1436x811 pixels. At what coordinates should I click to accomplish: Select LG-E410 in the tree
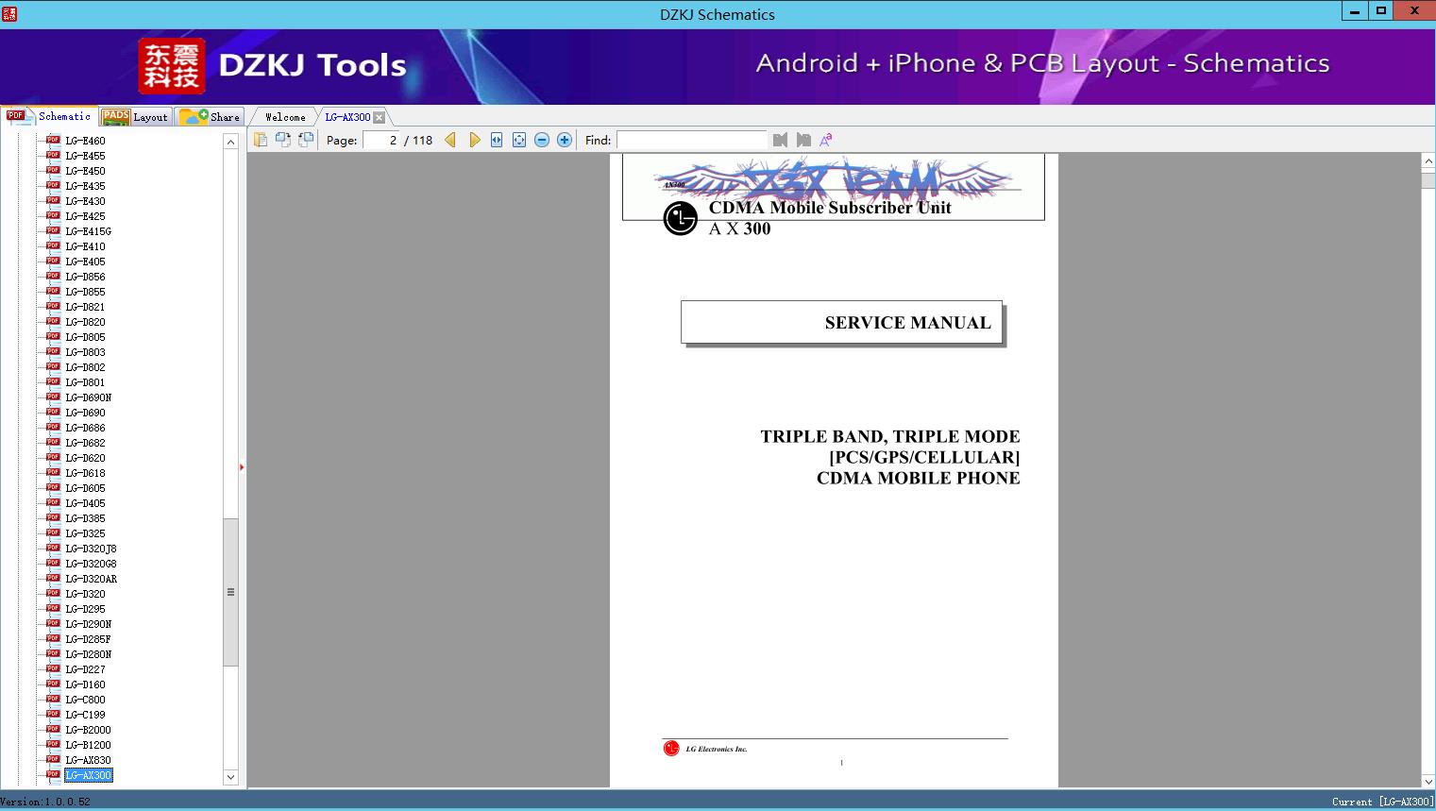click(x=85, y=246)
